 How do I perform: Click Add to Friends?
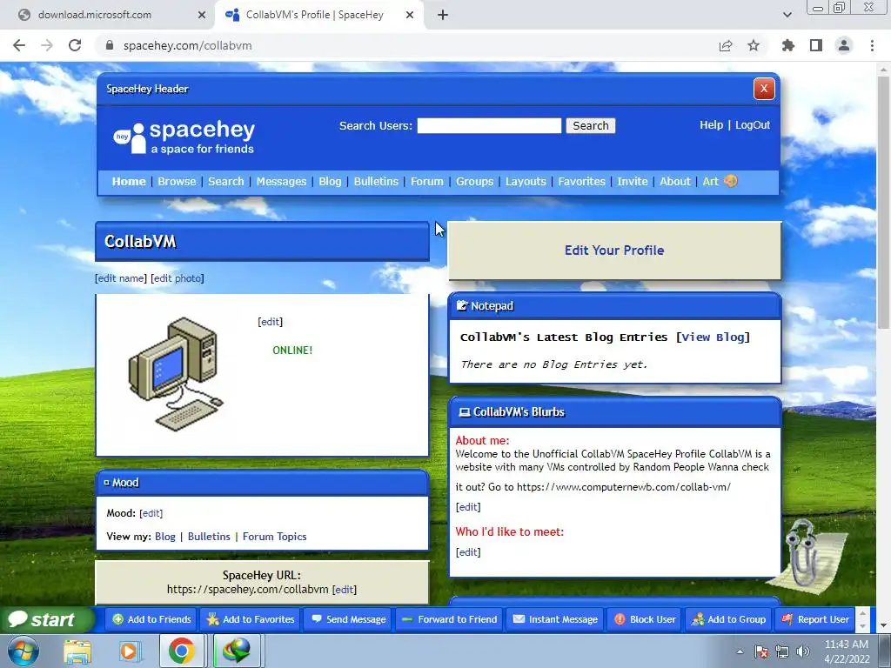151,619
